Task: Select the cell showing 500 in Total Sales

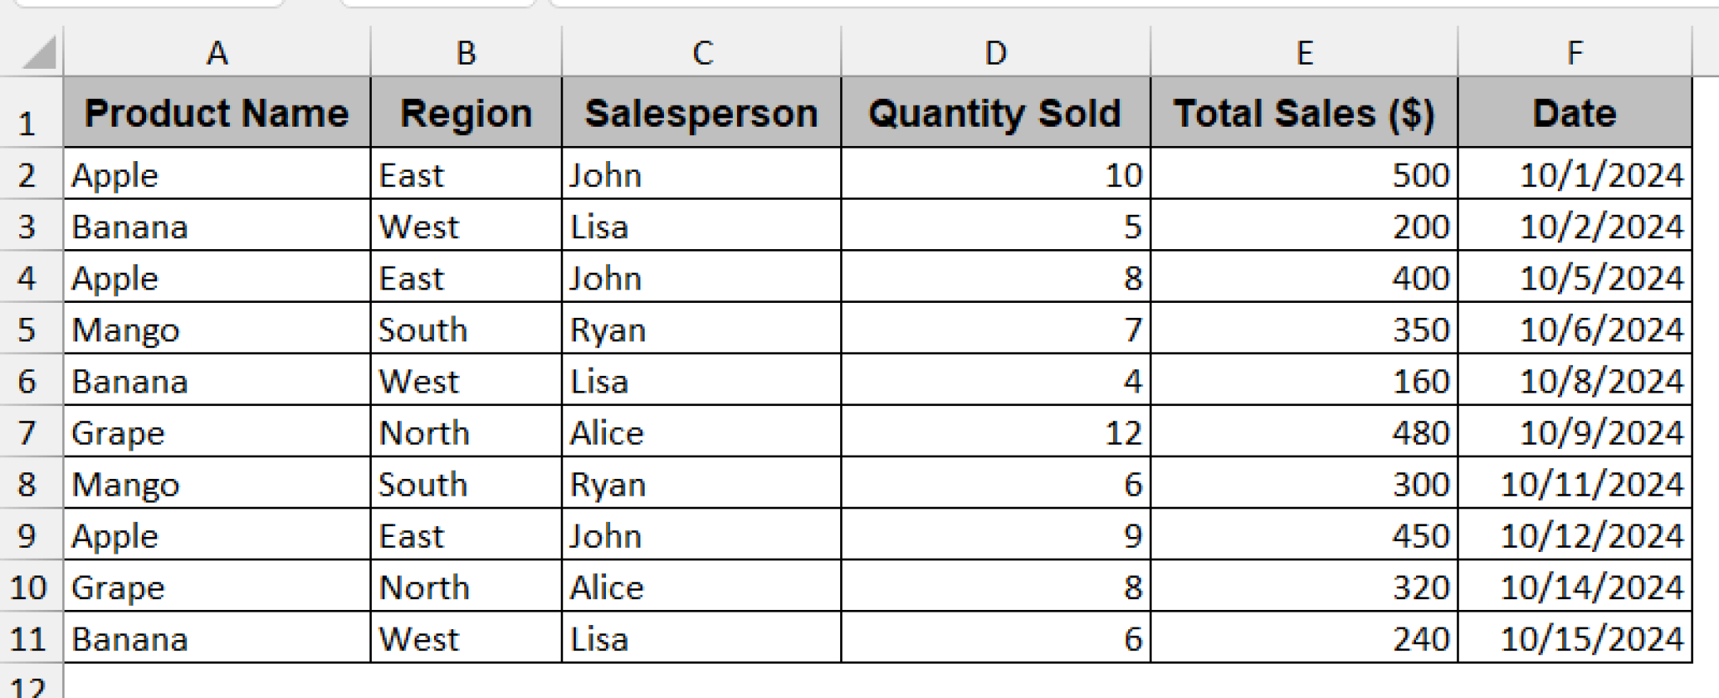Action: pos(1305,174)
